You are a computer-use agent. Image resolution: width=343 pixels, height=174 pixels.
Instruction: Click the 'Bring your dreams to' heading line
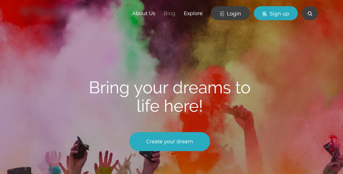pyautogui.click(x=170, y=88)
